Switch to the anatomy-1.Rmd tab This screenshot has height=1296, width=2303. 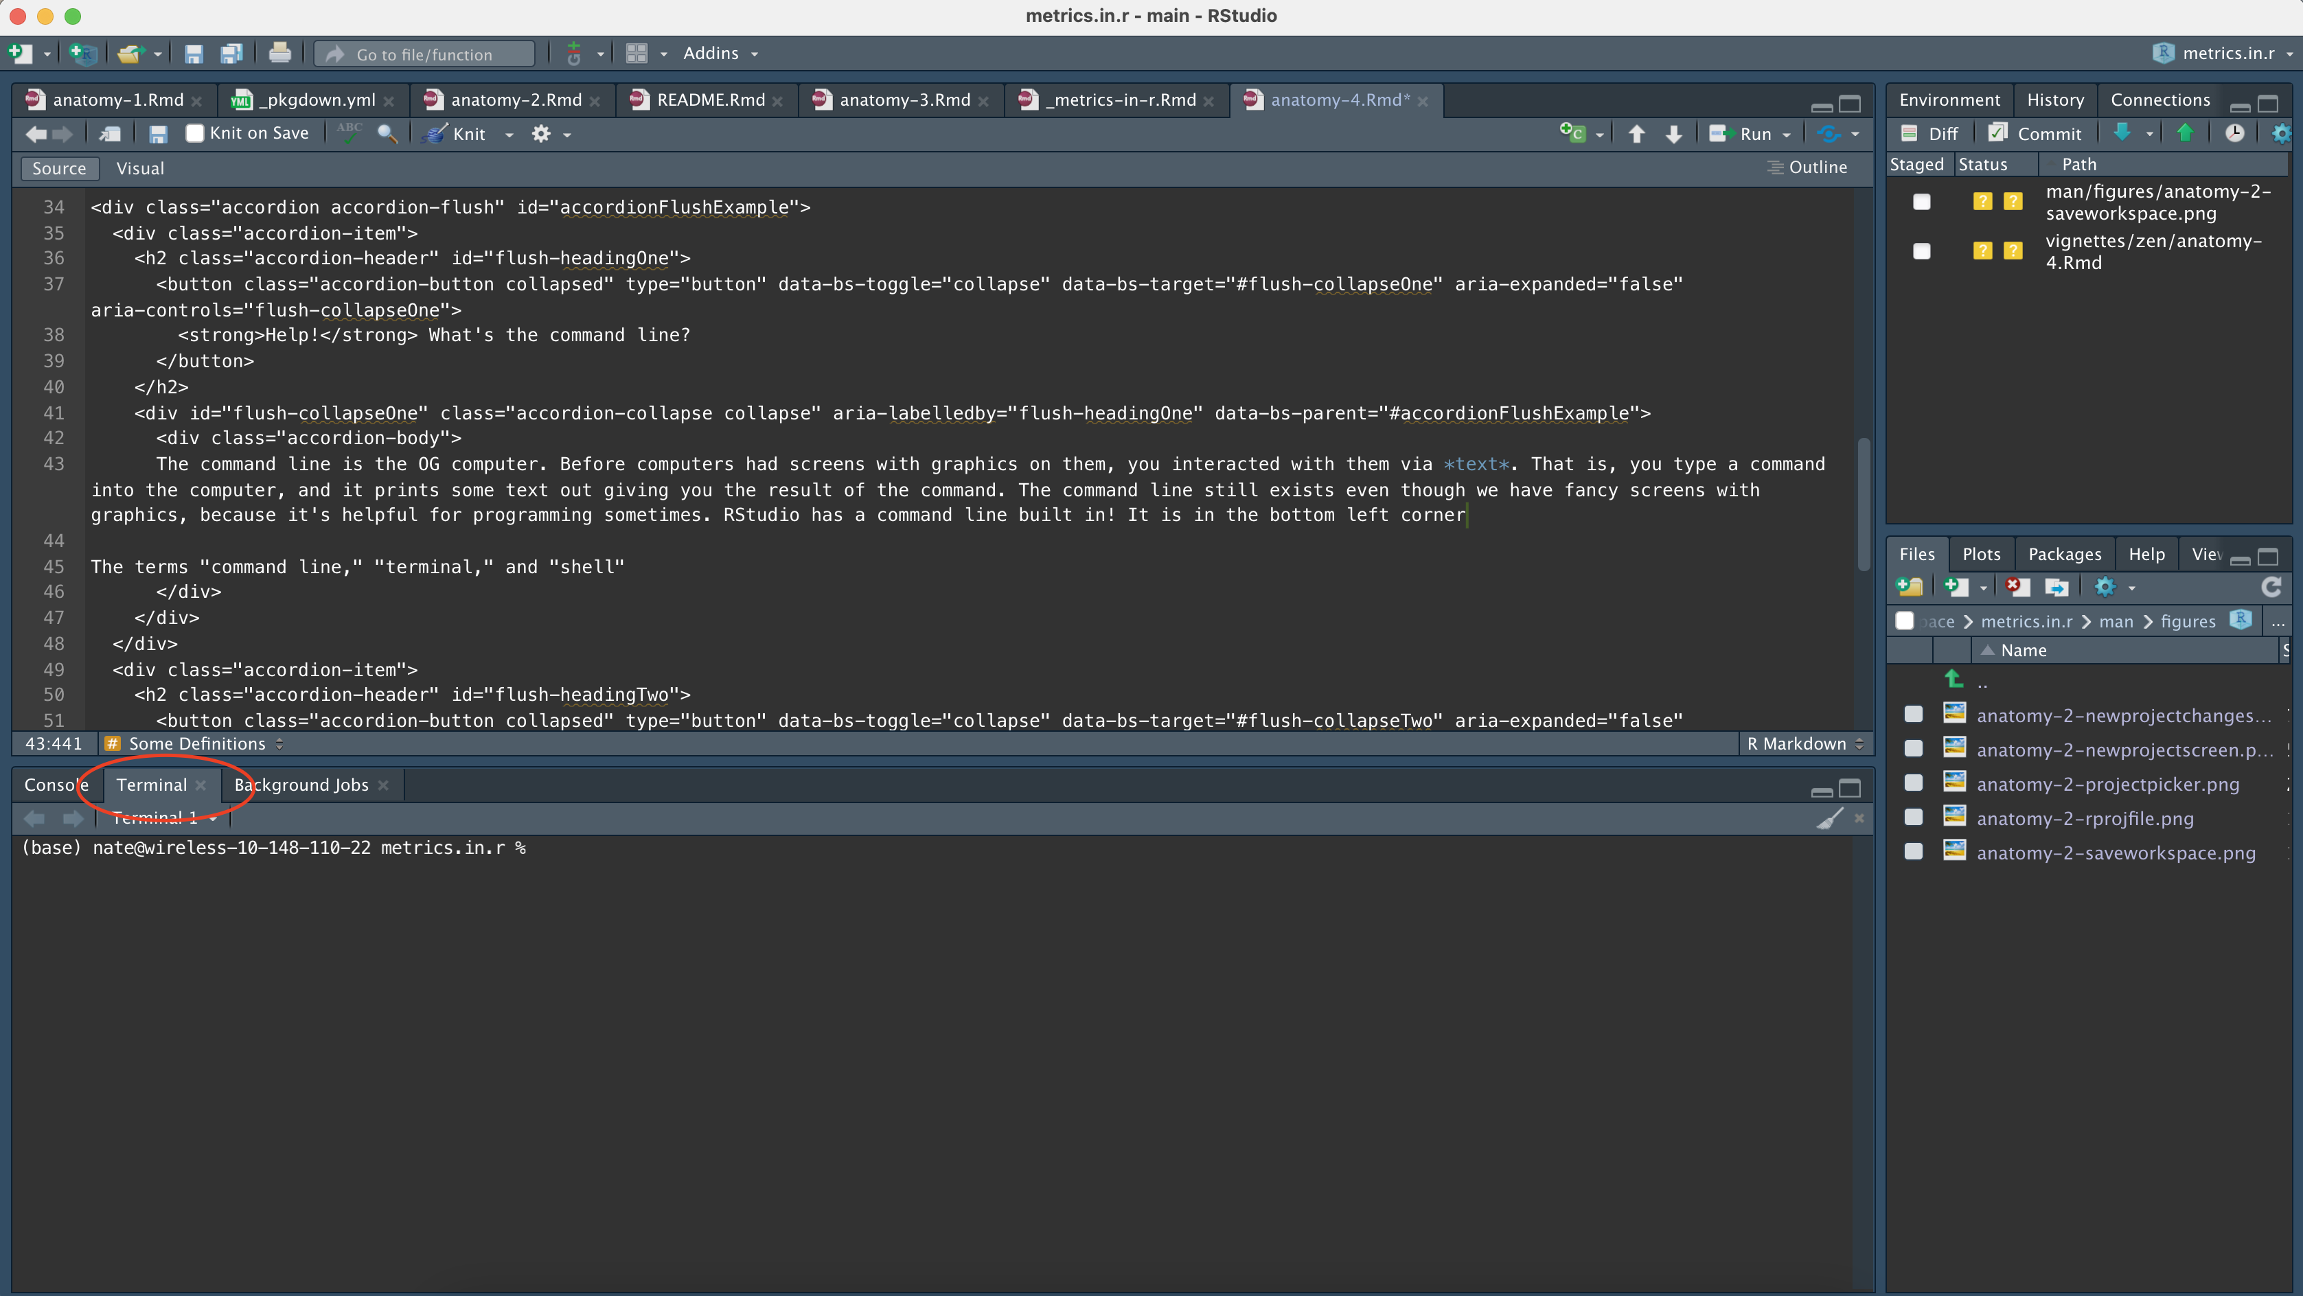tap(117, 100)
